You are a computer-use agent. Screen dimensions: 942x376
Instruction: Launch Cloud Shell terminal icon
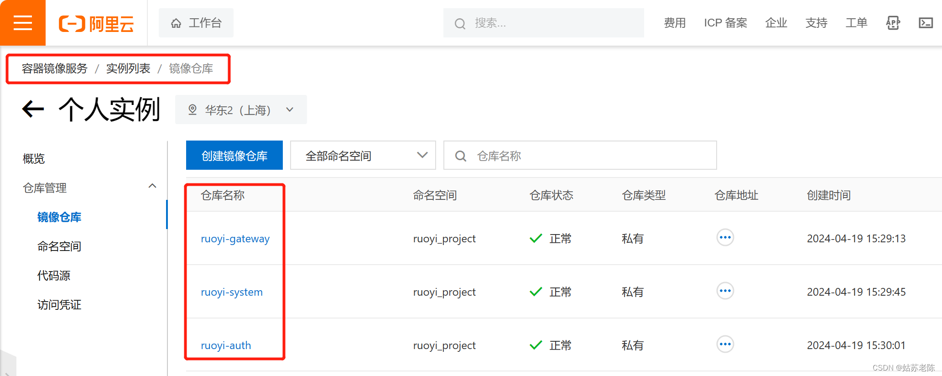pyautogui.click(x=926, y=23)
